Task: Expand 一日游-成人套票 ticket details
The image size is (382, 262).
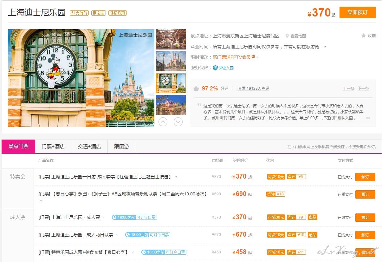Action: coord(176,177)
